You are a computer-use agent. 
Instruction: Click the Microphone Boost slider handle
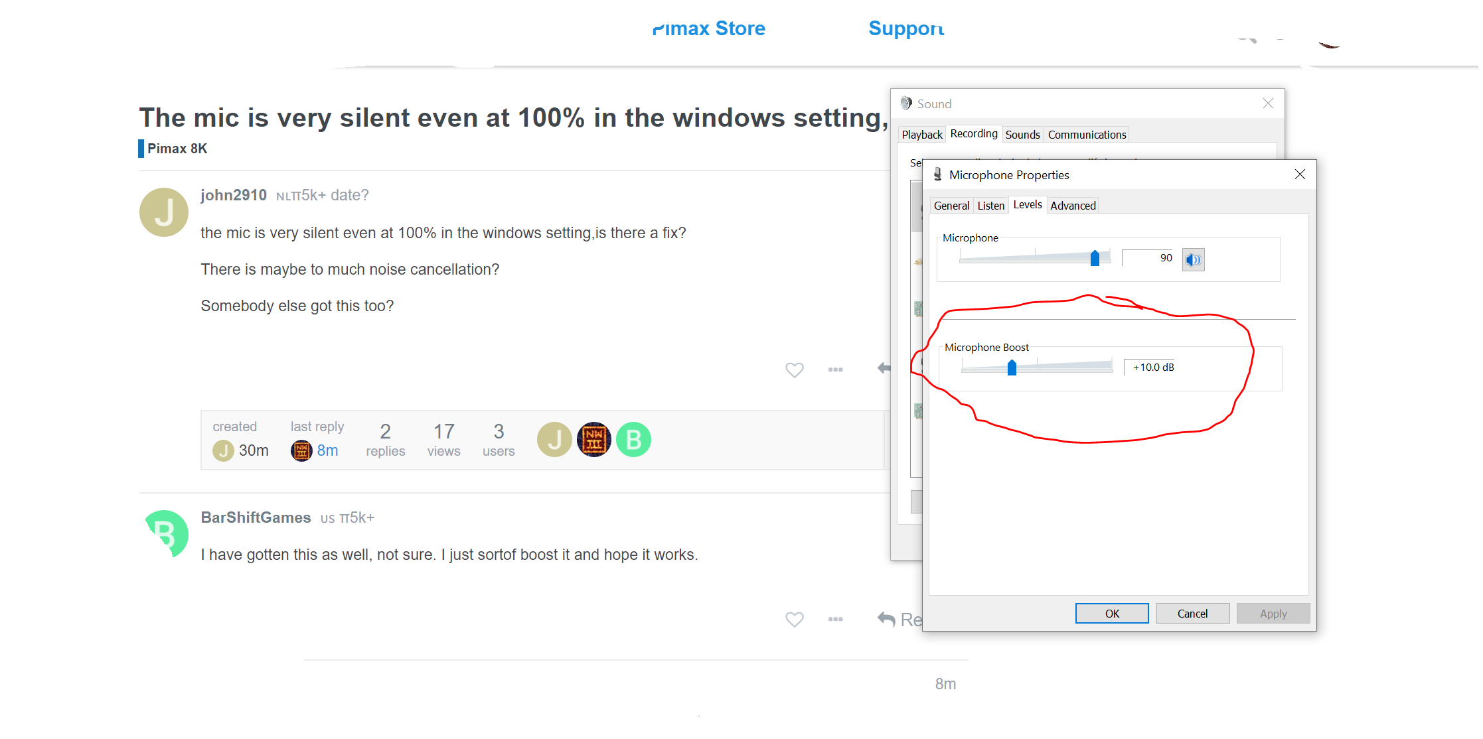[1012, 368]
